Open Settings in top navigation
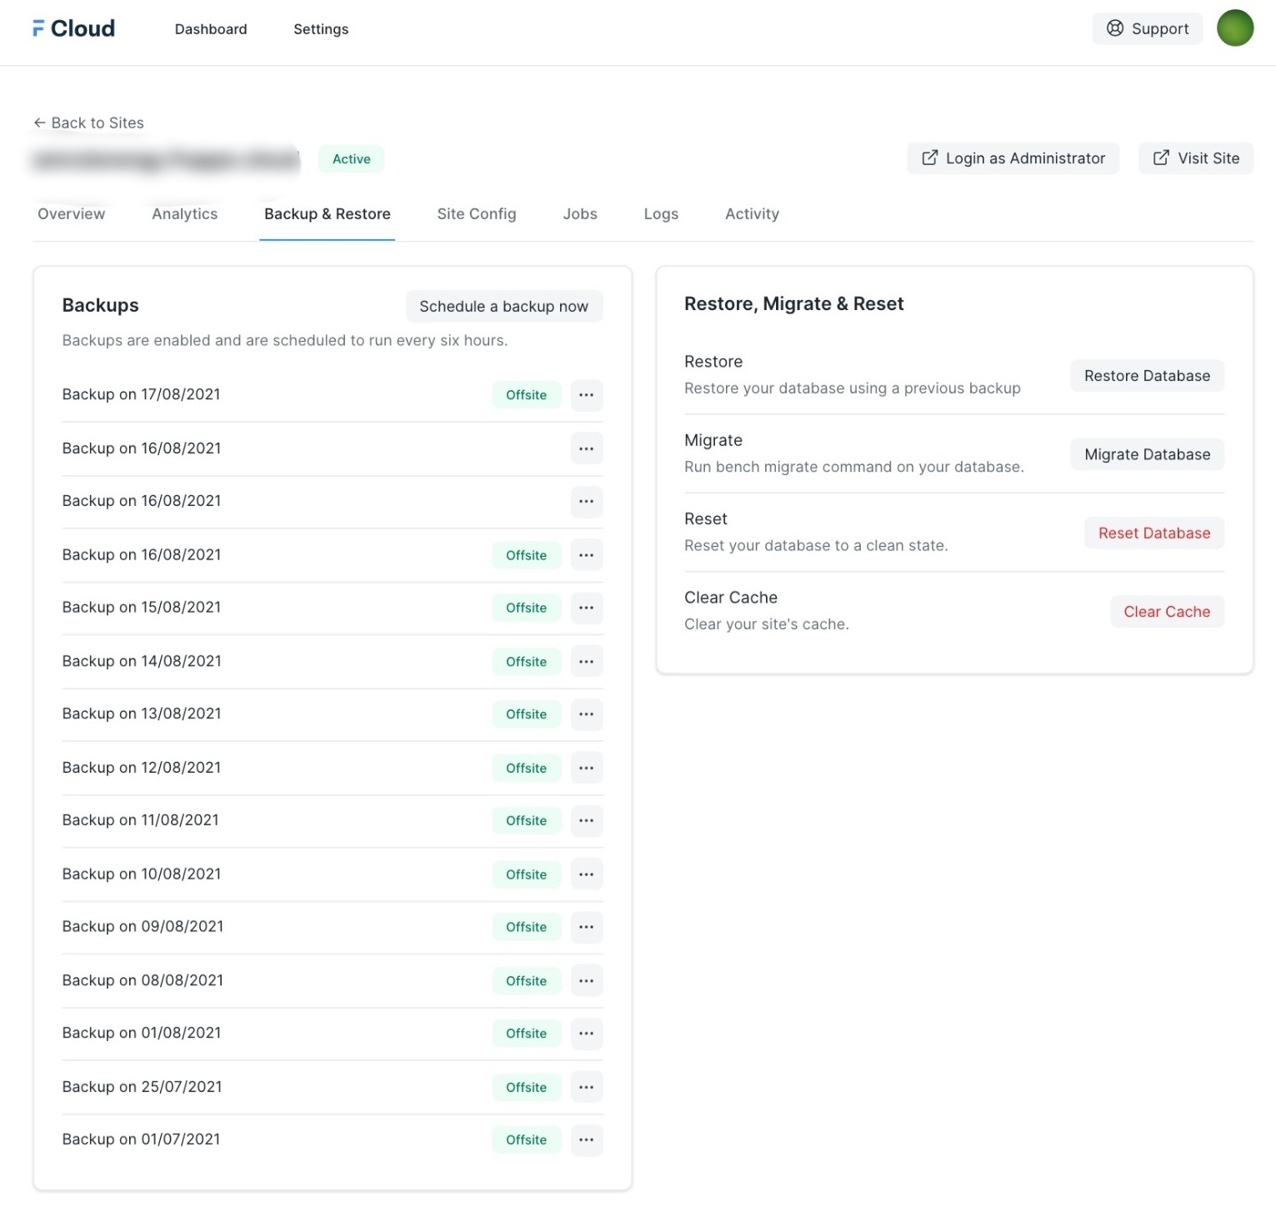Image resolution: width=1276 pixels, height=1212 pixels. [x=321, y=29]
